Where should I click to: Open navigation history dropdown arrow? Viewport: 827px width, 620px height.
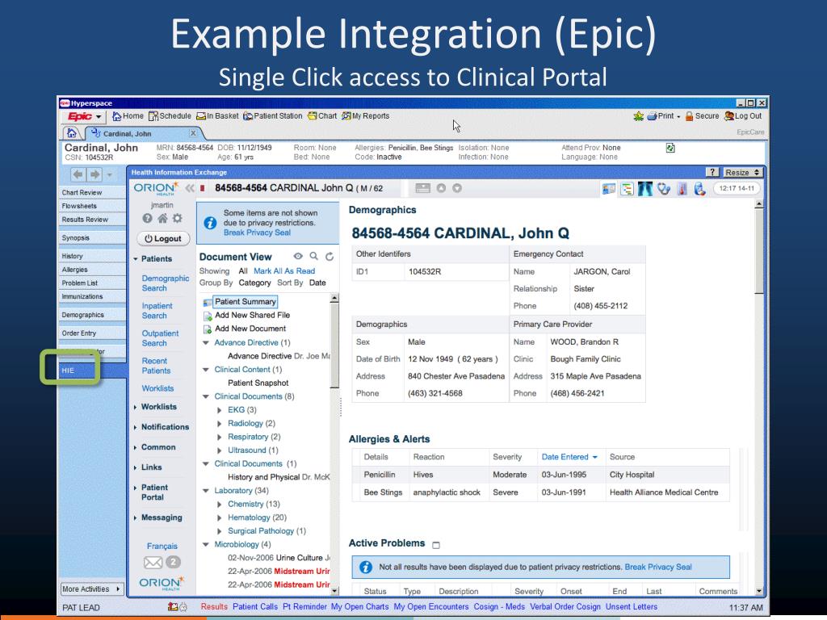[110, 174]
